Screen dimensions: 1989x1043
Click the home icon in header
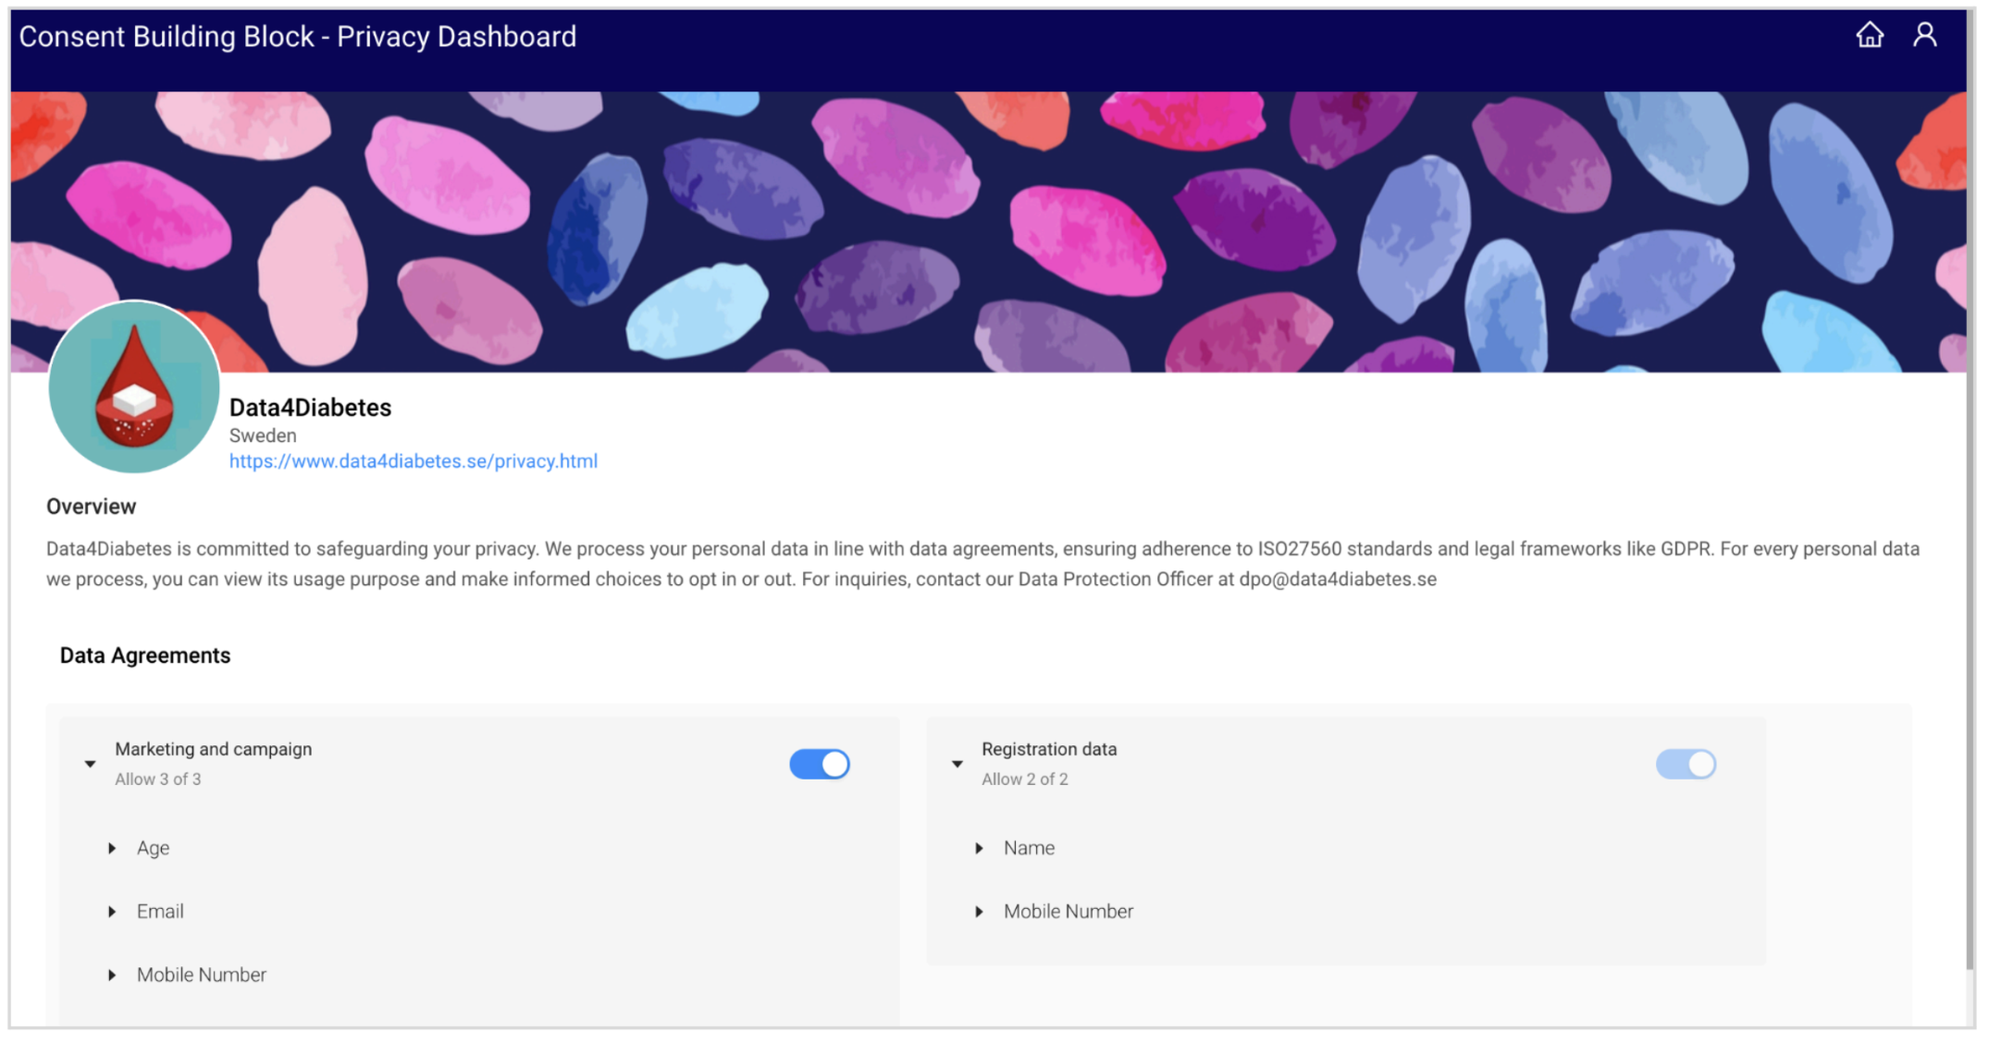1869,35
